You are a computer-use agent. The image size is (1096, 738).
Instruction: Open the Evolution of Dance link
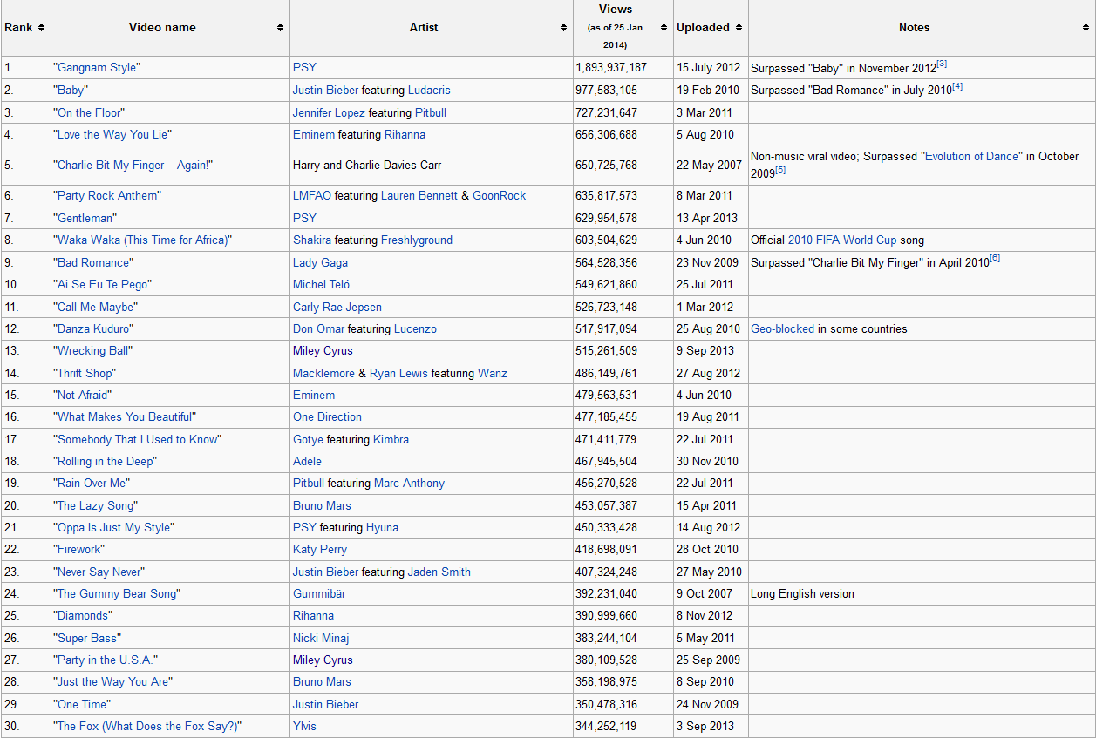coord(971,157)
